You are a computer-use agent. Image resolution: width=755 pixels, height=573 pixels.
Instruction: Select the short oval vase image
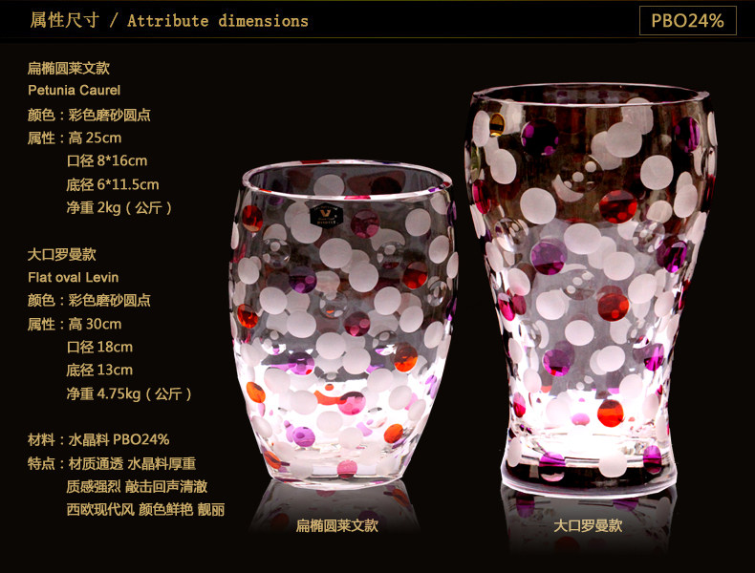343,324
